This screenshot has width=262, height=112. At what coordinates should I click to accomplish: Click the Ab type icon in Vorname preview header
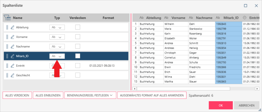pos(166,18)
